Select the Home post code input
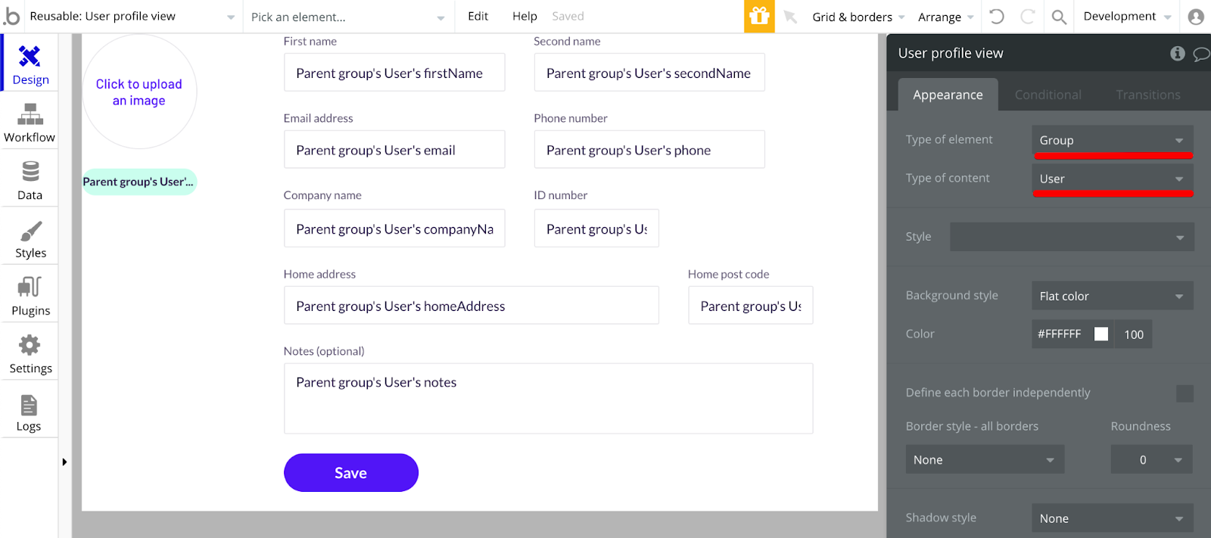Screen dimensions: 1211x538 pyautogui.click(x=751, y=306)
